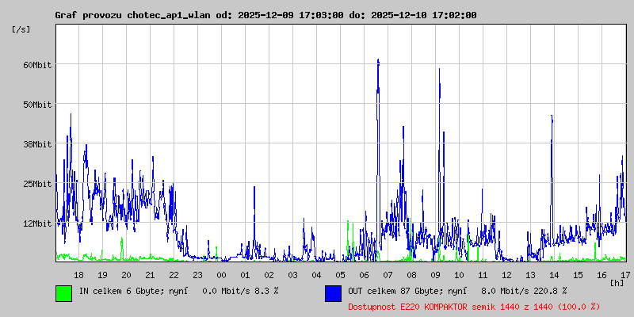Click the hour label 12 on x-axis

[x=506, y=275]
